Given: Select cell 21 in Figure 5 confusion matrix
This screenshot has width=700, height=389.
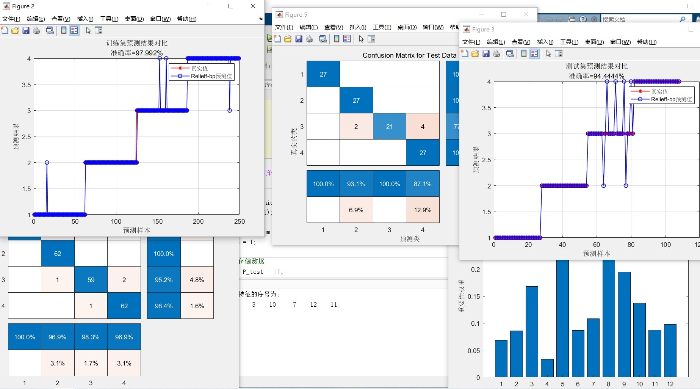Looking at the screenshot, I should pyautogui.click(x=390, y=127).
